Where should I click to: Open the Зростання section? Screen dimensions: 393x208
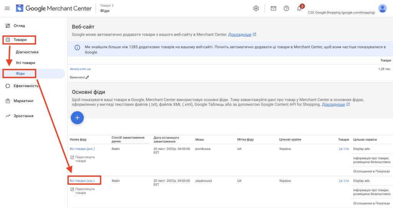coord(23,116)
